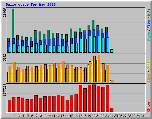The width and height of the screenshot is (152, 119).
Task: Click day label 22 on the x-axis
Action: pos(102,116)
